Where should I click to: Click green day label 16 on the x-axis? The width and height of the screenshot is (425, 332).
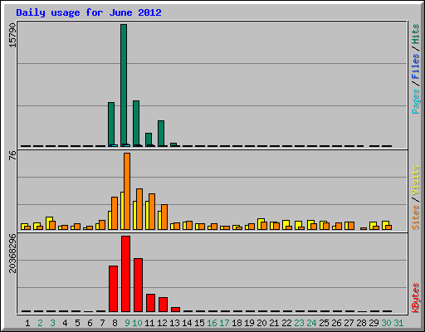[212, 323]
